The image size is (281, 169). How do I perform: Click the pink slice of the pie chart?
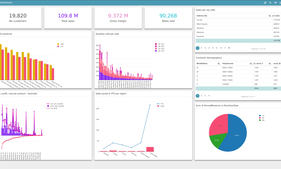[220, 125]
